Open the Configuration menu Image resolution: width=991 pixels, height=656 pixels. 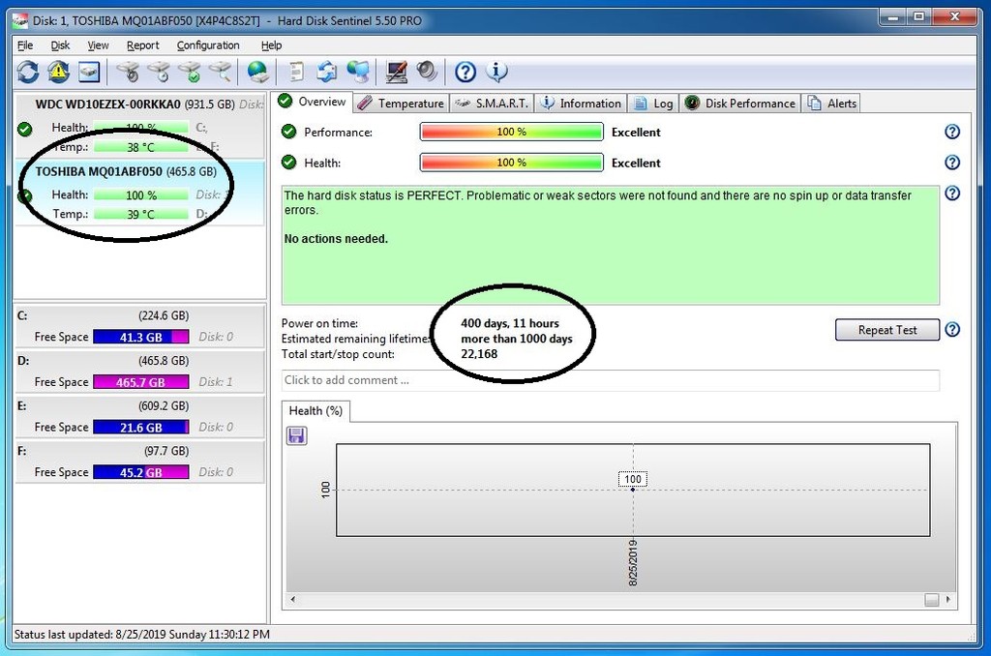tap(208, 45)
